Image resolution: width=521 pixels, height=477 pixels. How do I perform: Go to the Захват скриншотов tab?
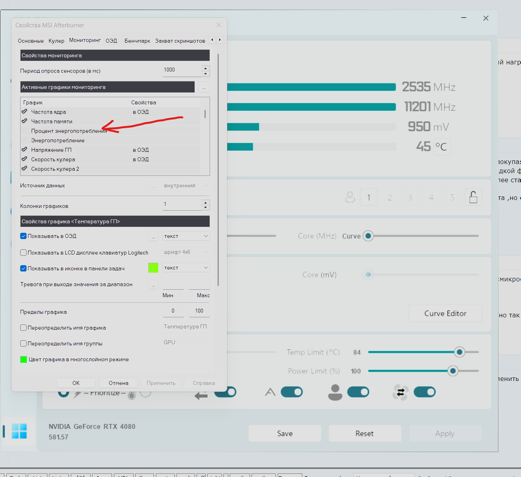(x=180, y=41)
